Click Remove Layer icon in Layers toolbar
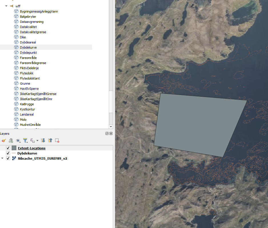Image resolution: width=268 pixels, height=228 pixels. point(57,140)
